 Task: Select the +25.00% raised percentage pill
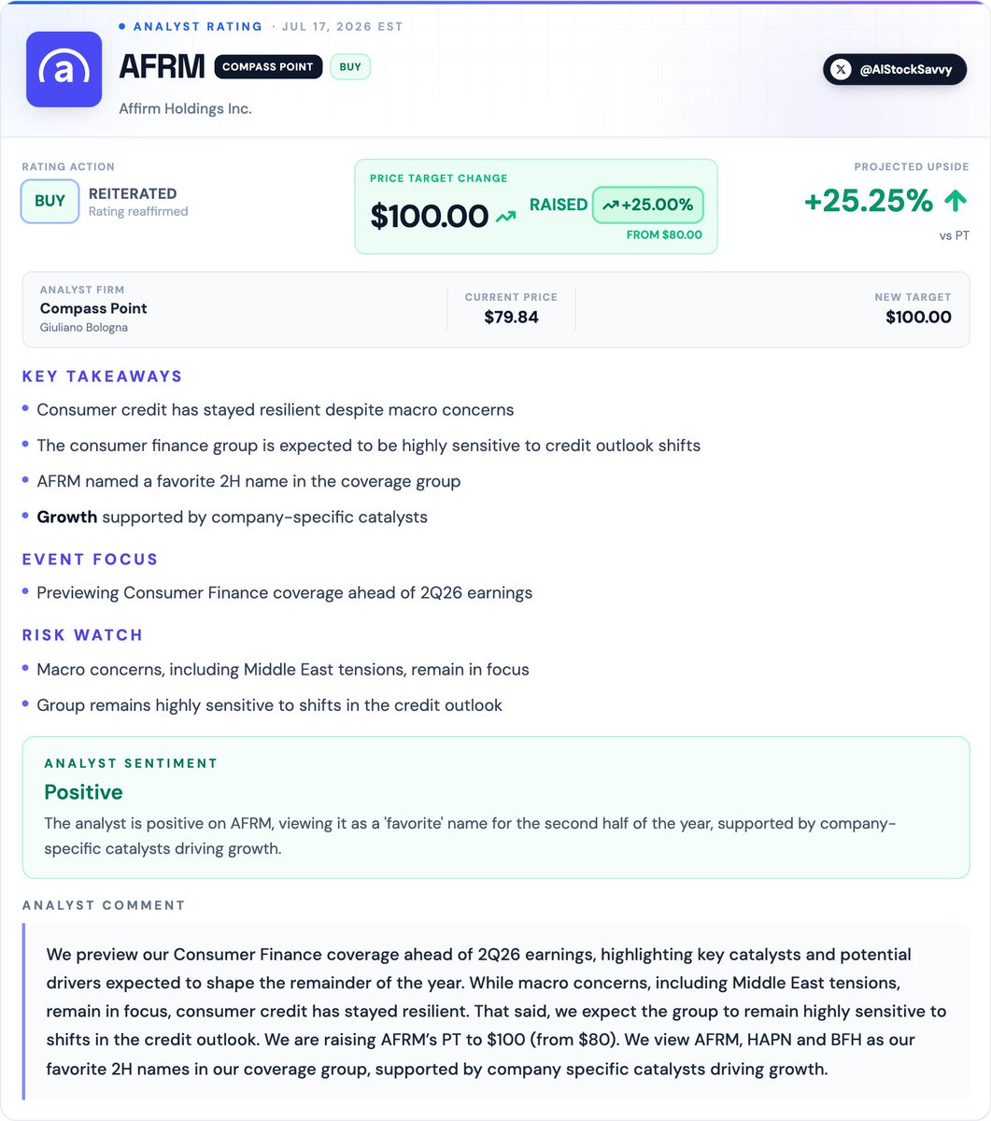tap(648, 205)
